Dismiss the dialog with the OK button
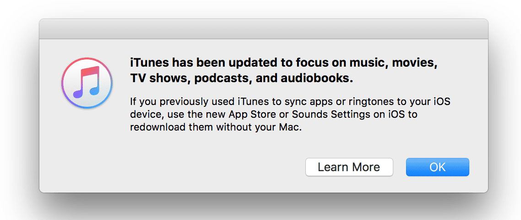The width and height of the screenshot is (521, 220). [x=437, y=167]
